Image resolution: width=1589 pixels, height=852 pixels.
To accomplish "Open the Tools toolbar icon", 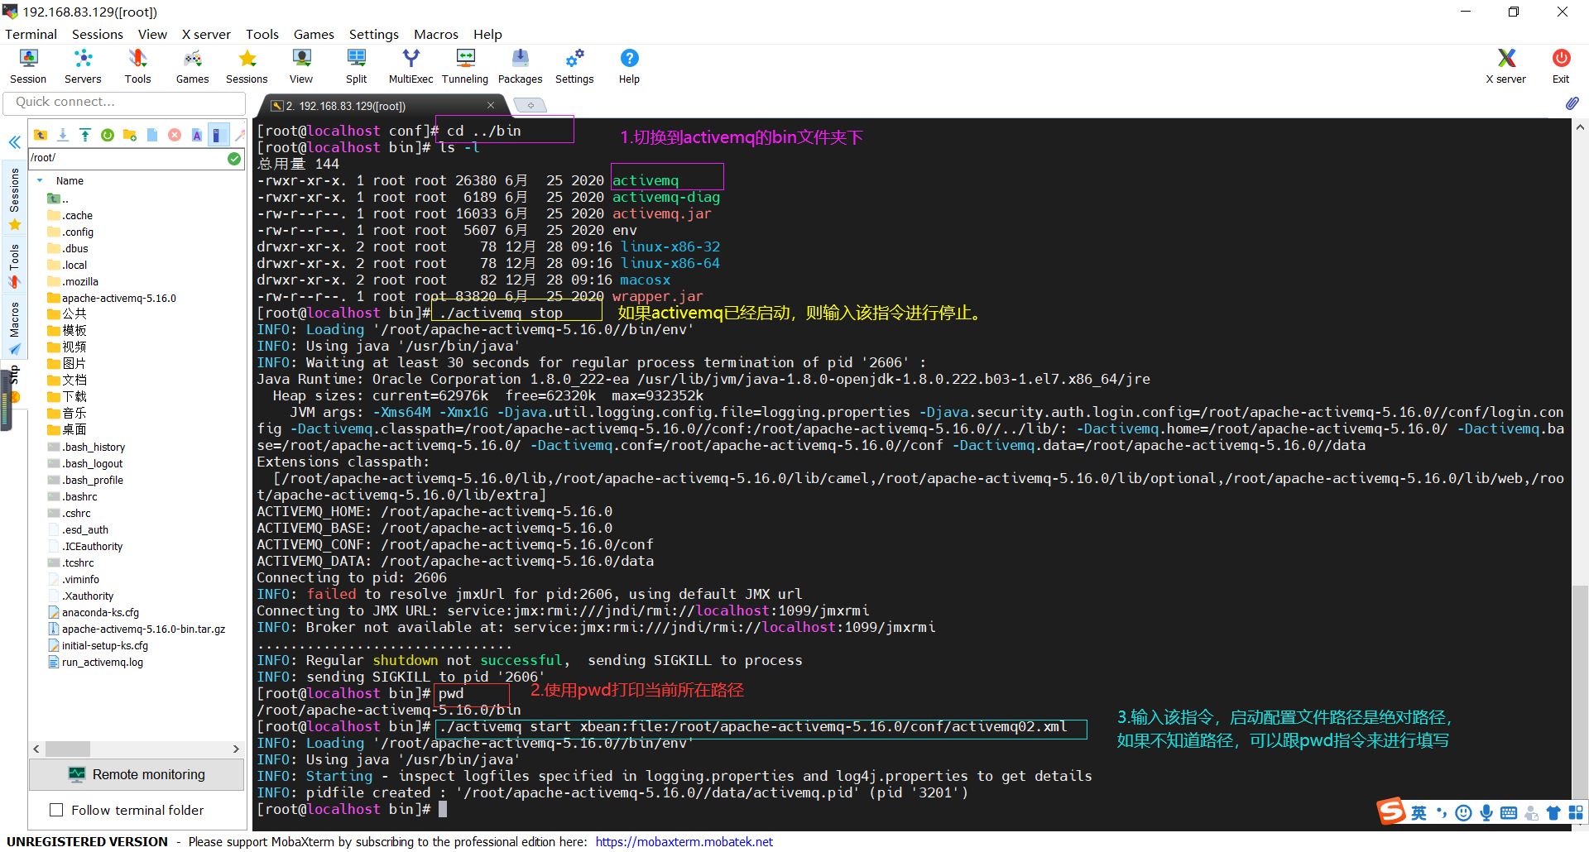I will pos(137,66).
